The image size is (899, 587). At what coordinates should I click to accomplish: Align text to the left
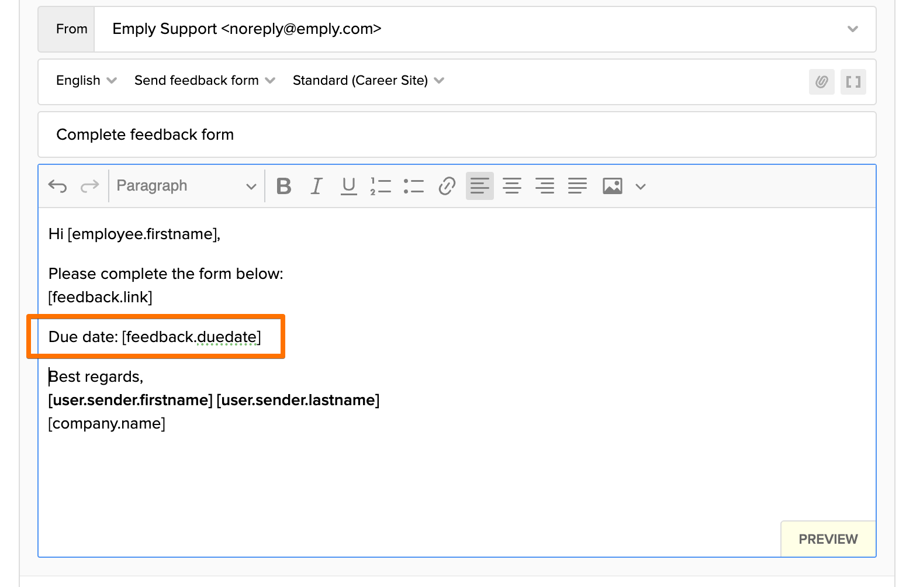click(479, 186)
